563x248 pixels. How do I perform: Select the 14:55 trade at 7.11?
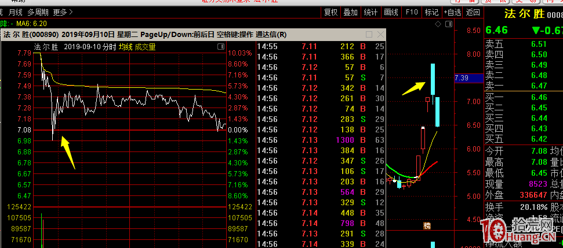pos(320,46)
